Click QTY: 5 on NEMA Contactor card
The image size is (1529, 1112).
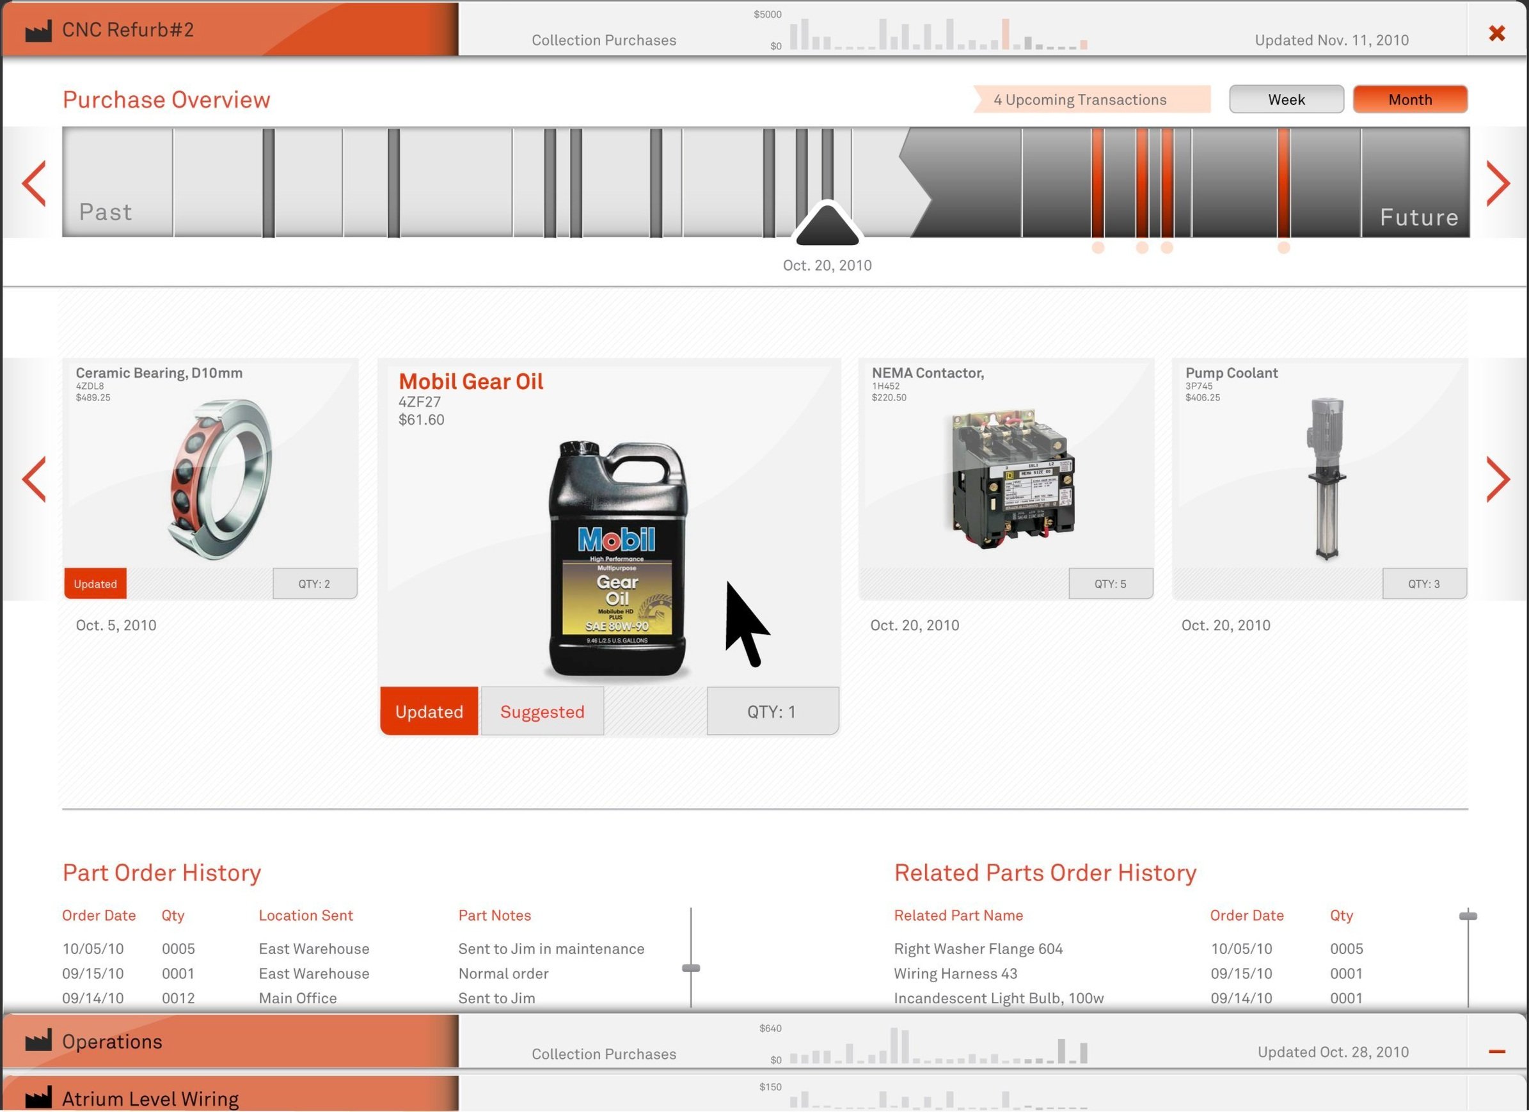1111,584
